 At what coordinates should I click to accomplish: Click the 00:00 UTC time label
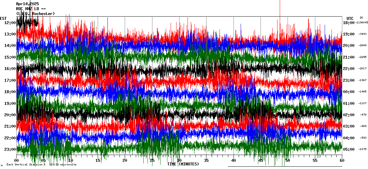(348, 92)
